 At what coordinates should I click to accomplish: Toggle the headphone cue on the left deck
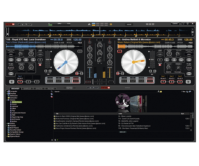click(80, 51)
